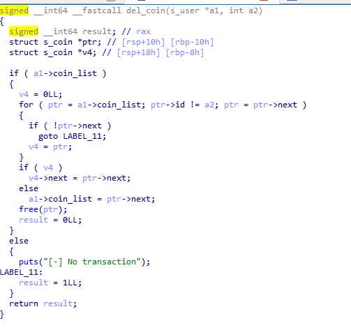Click the return keyword at function end
The image size is (351, 330).
(24, 303)
